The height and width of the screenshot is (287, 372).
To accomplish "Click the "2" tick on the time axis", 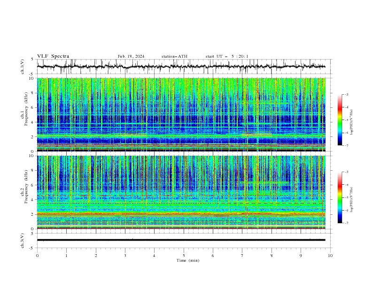I will pyautogui.click(x=96, y=256).
